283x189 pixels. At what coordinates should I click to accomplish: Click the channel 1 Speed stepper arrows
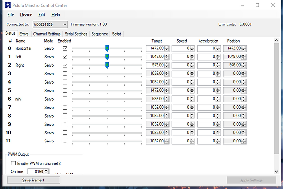pos(192,57)
